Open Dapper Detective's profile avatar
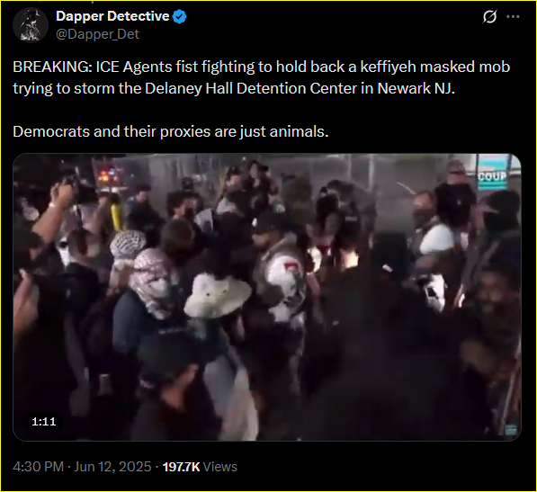This screenshot has height=492, width=537. click(x=31, y=25)
